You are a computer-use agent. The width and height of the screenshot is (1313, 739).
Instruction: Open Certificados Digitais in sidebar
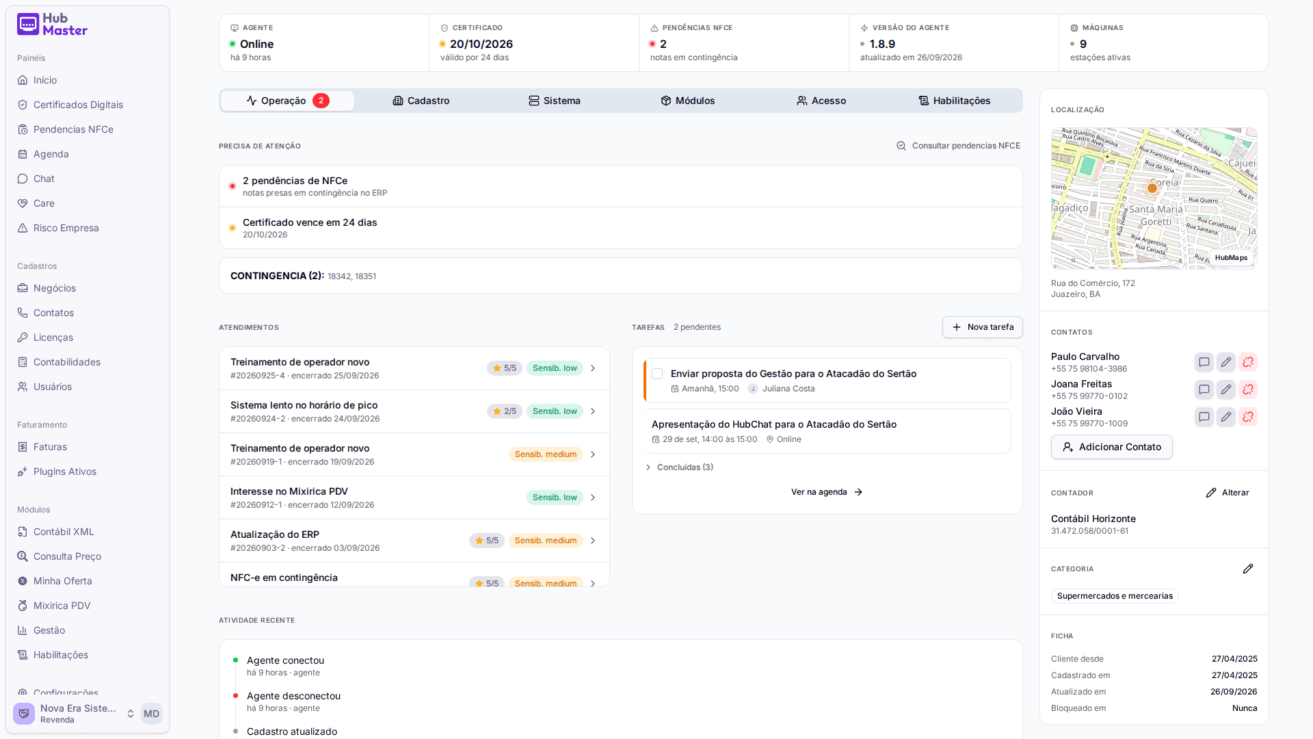[87, 105]
